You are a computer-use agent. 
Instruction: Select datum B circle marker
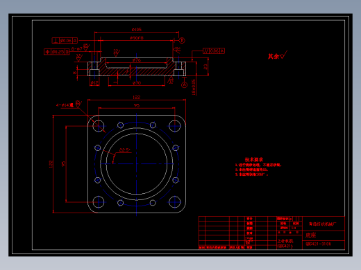pos(182,41)
